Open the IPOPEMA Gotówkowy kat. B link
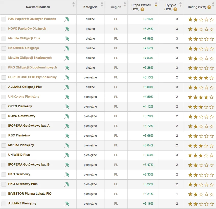216x209 pixels. (x=29, y=165)
